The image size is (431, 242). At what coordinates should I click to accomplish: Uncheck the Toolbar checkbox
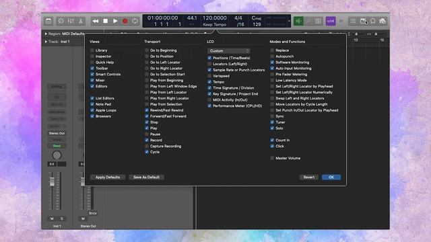(92, 69)
